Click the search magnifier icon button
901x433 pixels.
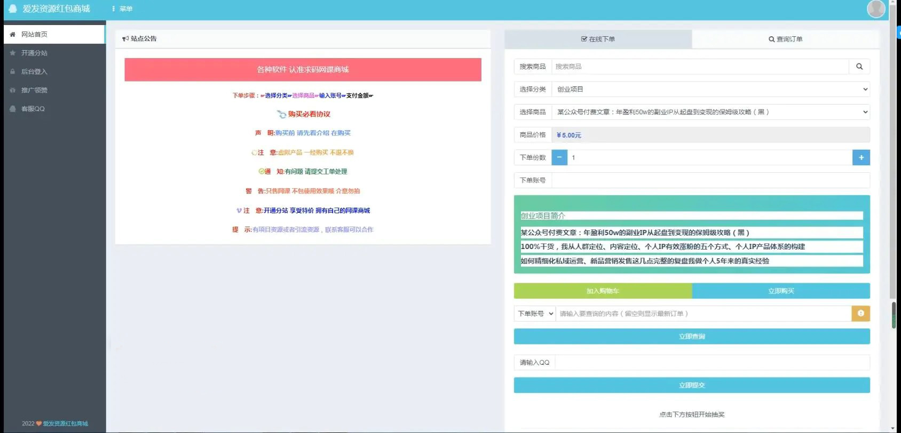(859, 67)
